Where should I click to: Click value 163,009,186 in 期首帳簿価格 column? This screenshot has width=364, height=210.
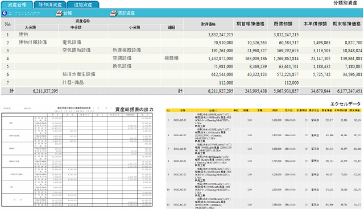tap(256, 58)
